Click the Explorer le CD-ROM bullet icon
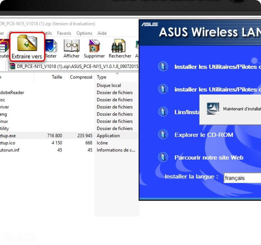Screen dimensions: 261x245 (x=163, y=134)
